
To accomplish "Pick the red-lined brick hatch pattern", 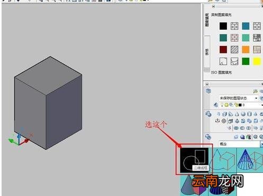I will pyautogui.click(x=234, y=38).
